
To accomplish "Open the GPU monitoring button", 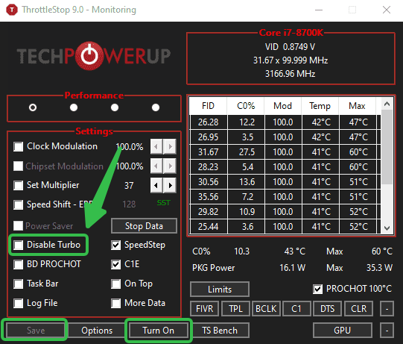I will coord(343,330).
